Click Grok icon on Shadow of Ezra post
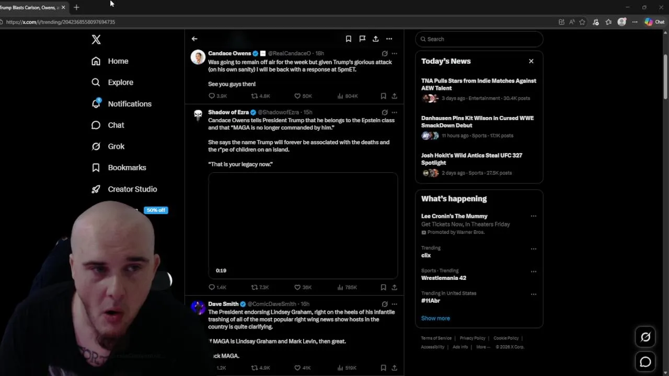Screen dimensions: 669x376 (385, 112)
